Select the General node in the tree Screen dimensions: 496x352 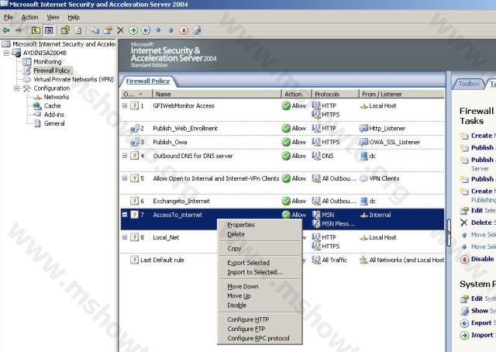(x=54, y=123)
